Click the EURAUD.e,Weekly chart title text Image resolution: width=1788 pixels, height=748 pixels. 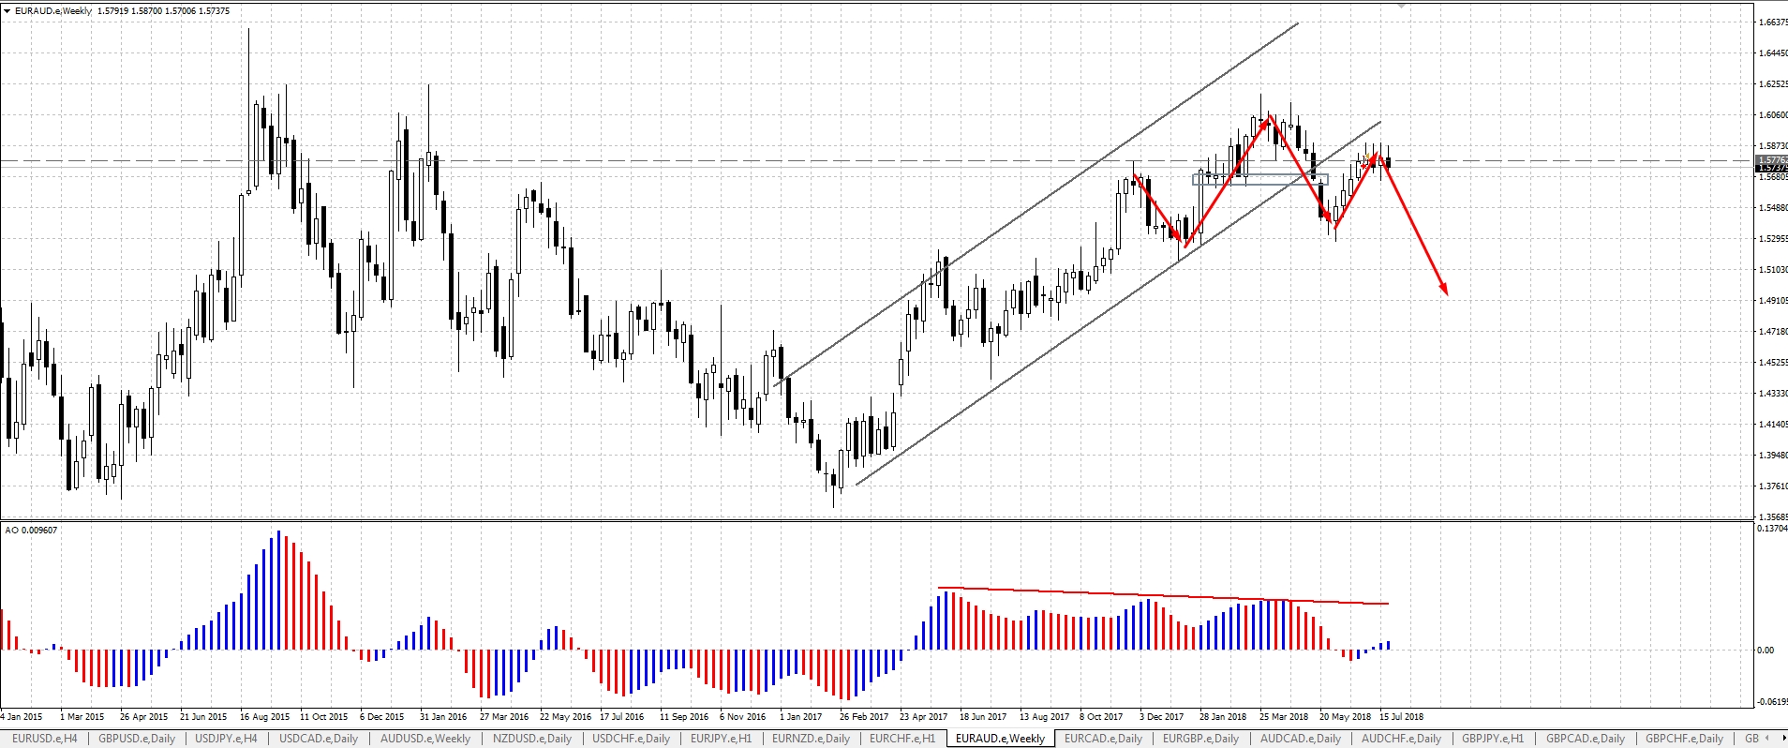[x=53, y=11]
